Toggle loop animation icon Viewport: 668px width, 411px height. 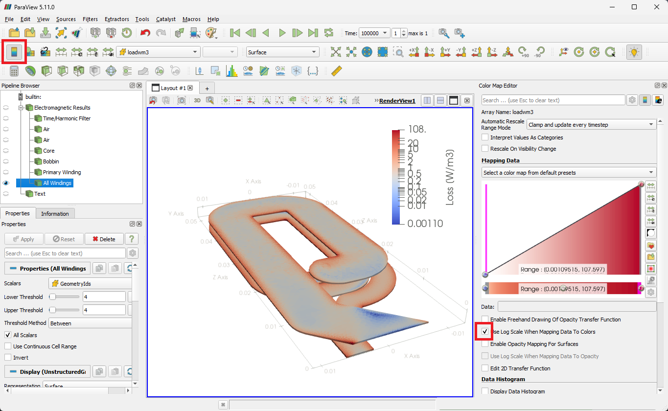point(329,33)
